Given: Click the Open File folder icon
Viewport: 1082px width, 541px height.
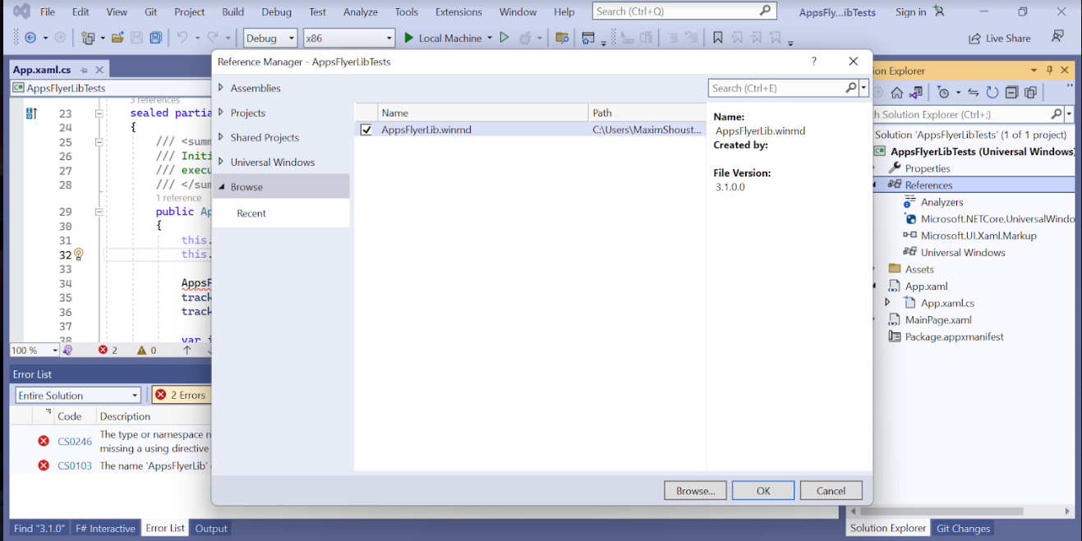Looking at the screenshot, I should [x=117, y=38].
